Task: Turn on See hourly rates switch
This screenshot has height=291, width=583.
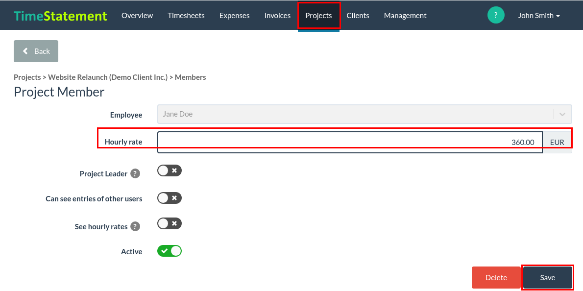Action: coord(170,223)
